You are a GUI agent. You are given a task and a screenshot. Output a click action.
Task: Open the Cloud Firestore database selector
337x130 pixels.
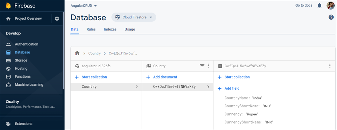(x=134, y=17)
